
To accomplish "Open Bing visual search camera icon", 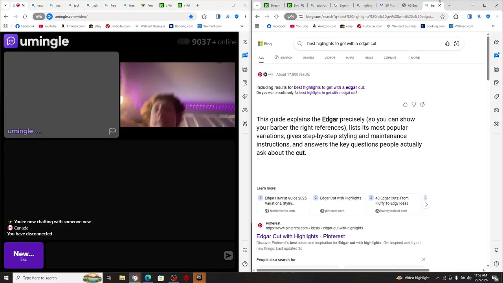I will click(457, 44).
